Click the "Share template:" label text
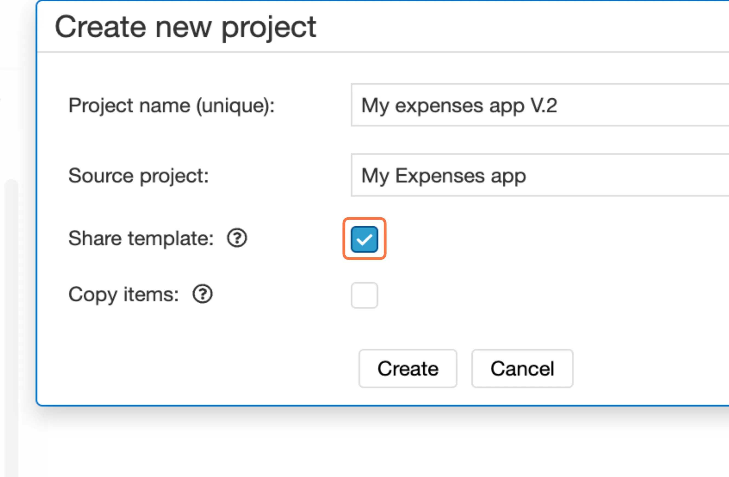729x477 pixels. click(141, 238)
